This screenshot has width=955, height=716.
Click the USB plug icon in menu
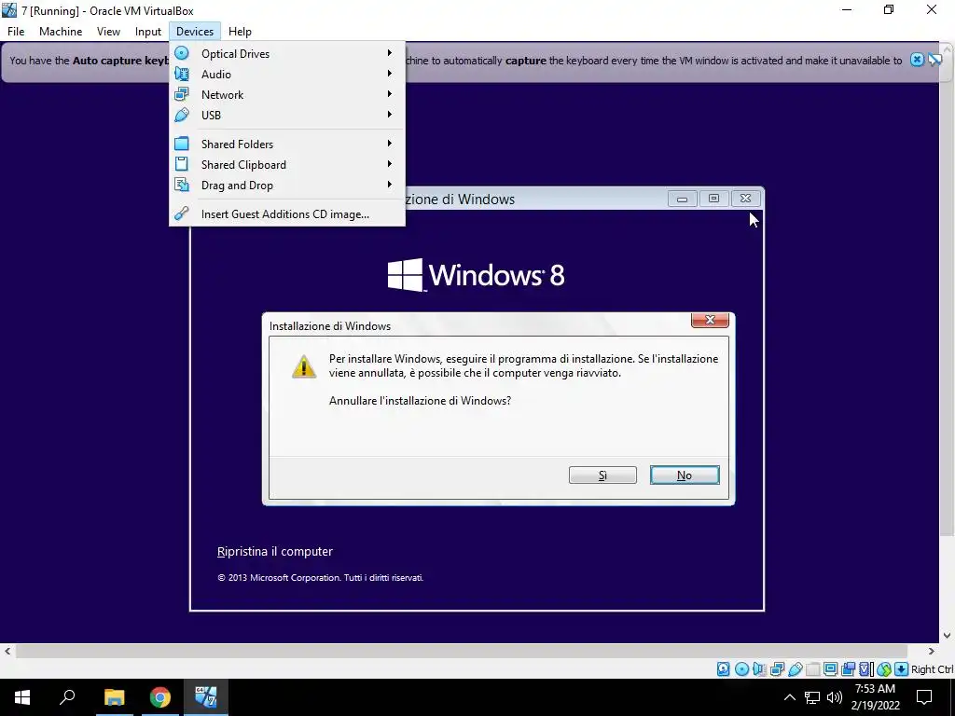pos(182,115)
